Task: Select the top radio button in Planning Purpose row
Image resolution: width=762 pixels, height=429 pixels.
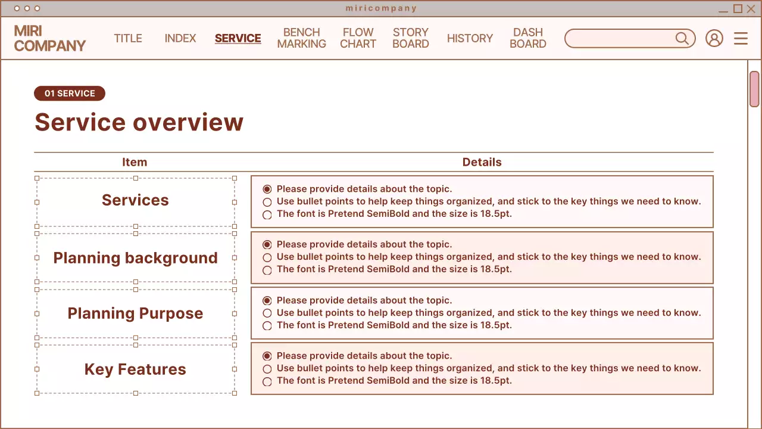Action: [267, 300]
